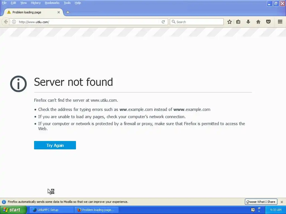Image resolution: width=286 pixels, height=214 pixels.
Task: Open the View menu
Action: (23, 3)
